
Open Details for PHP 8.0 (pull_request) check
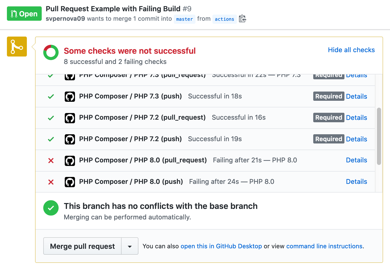pyautogui.click(x=356, y=160)
